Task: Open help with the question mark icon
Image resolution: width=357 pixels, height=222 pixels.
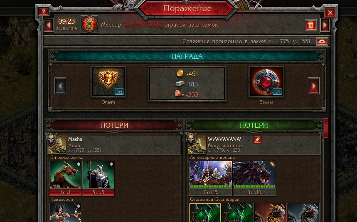Action: pos(44,11)
